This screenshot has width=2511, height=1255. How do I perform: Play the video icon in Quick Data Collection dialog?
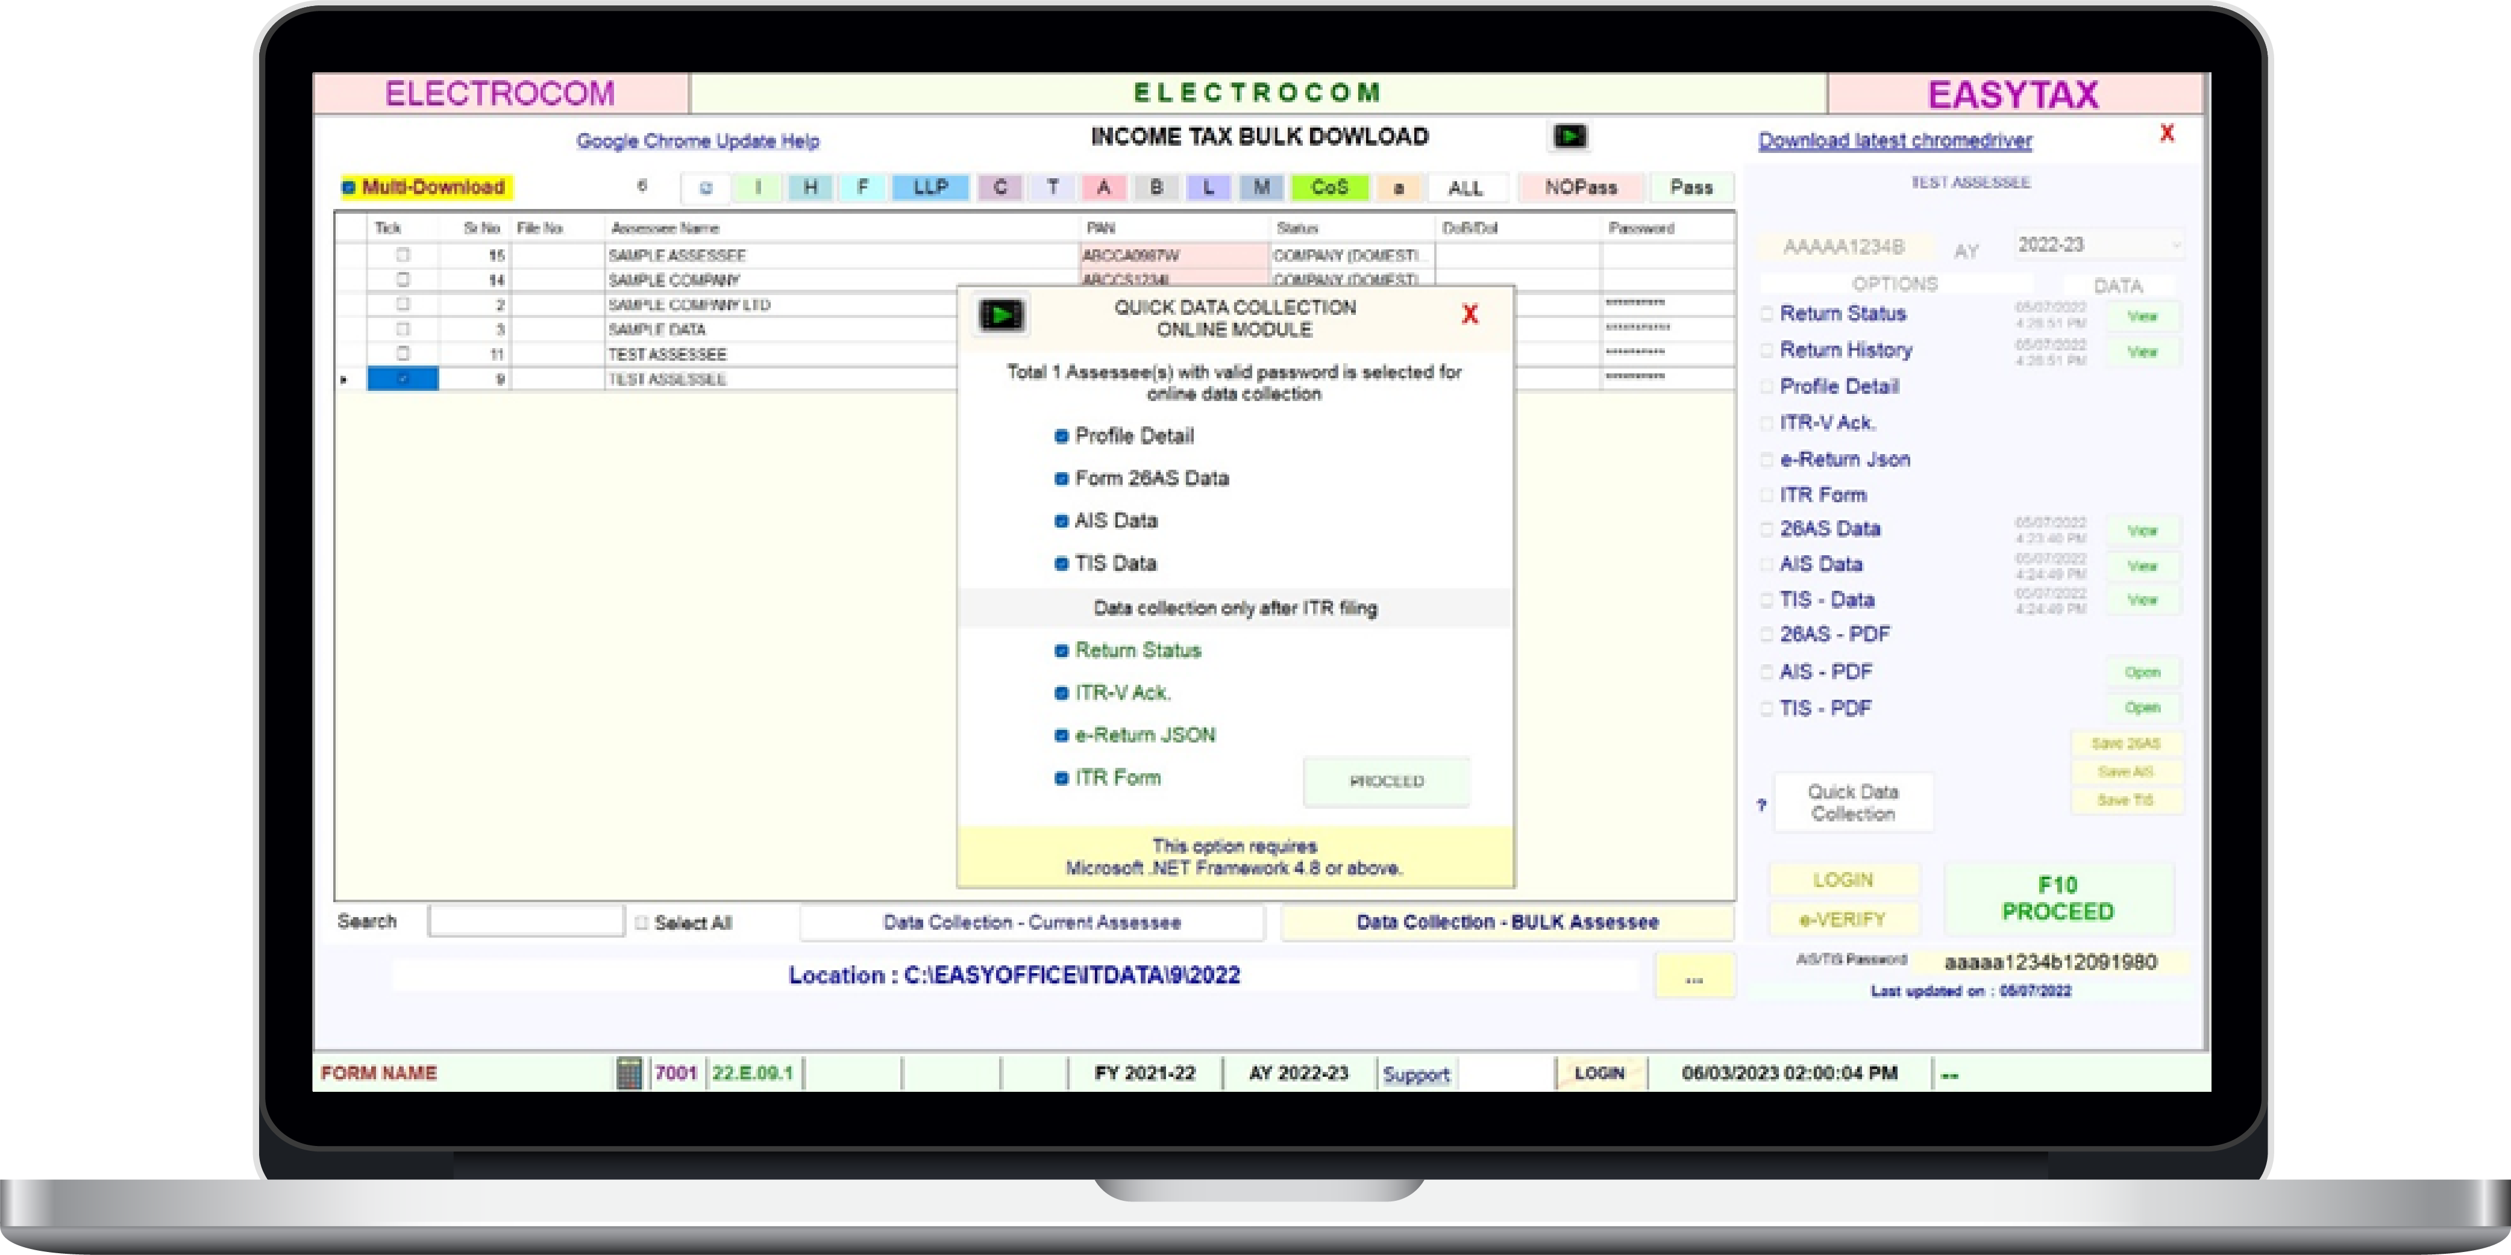click(1001, 315)
